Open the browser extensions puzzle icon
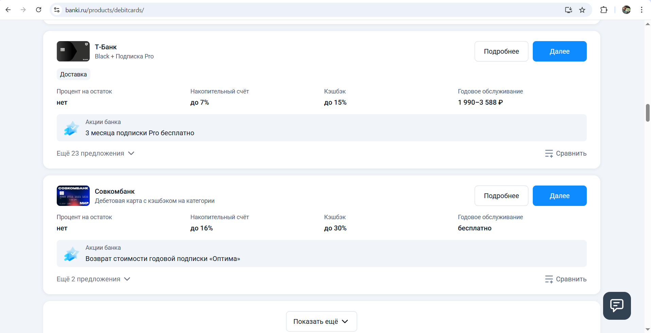The width and height of the screenshot is (651, 333). (x=604, y=10)
